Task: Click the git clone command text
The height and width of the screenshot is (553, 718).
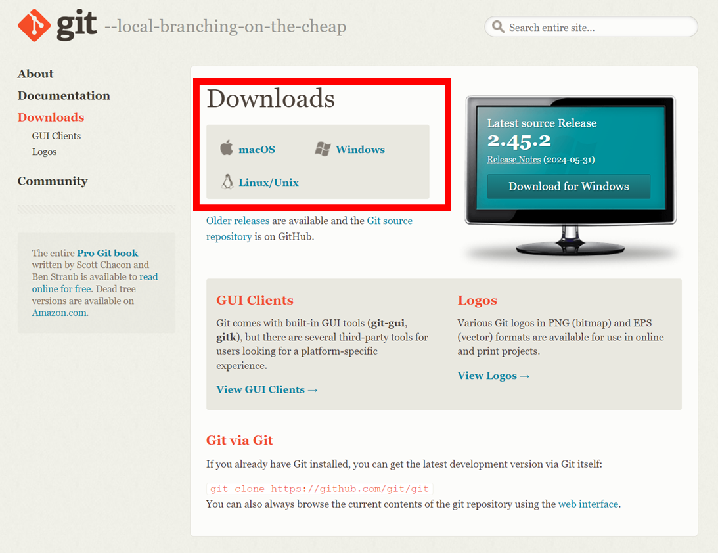Action: coord(320,489)
